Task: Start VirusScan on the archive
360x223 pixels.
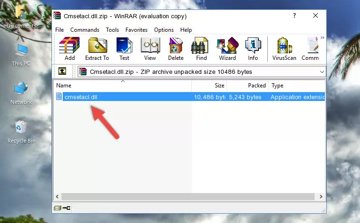Action: point(284,49)
